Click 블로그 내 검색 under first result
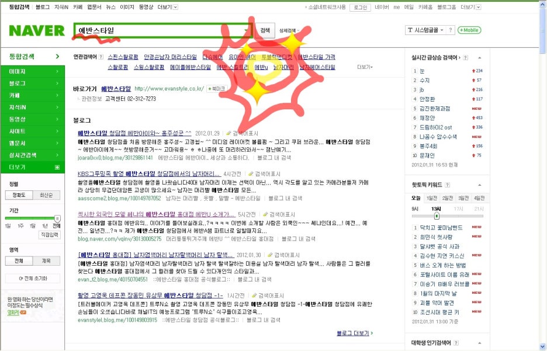Image resolution: width=547 pixels, height=351 pixels. [x=274, y=158]
